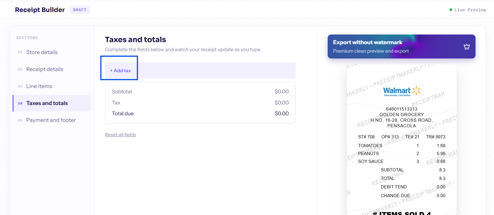Click the Subtotal label in the totals card
The width and height of the screenshot is (494, 215).
coord(122,92)
